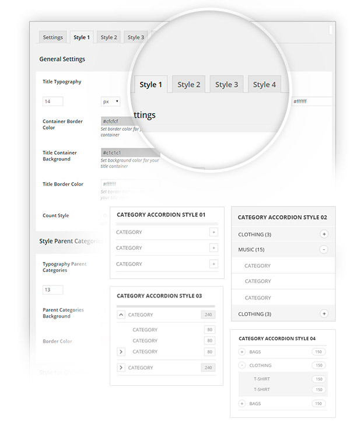Open the Settings tab
The image size is (350, 443).
(x=52, y=37)
